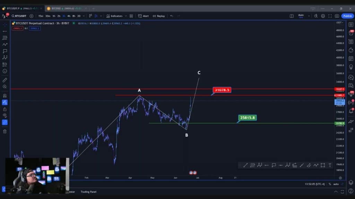This screenshot has width=355, height=199.
Task: Open the Indicators panel
Action: pyautogui.click(x=114, y=16)
